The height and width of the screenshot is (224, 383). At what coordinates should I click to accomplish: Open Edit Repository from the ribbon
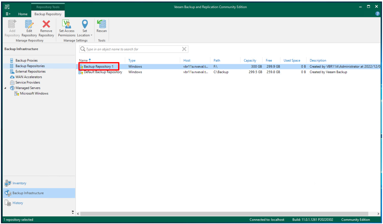[x=29, y=28]
